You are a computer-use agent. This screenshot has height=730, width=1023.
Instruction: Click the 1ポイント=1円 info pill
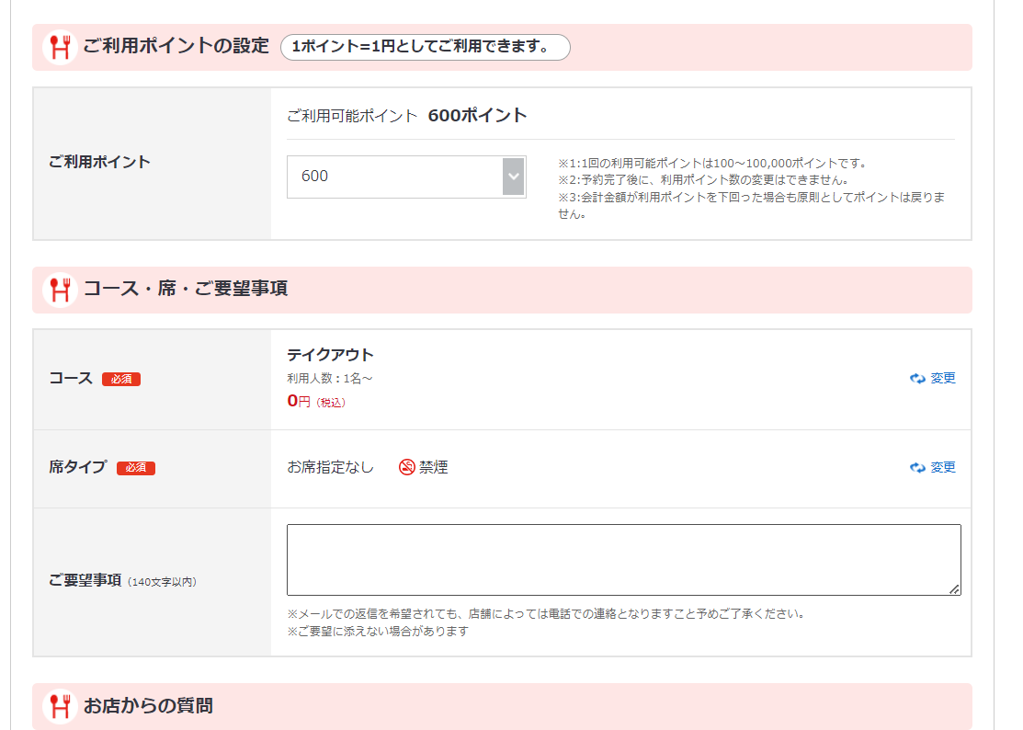pyautogui.click(x=425, y=47)
